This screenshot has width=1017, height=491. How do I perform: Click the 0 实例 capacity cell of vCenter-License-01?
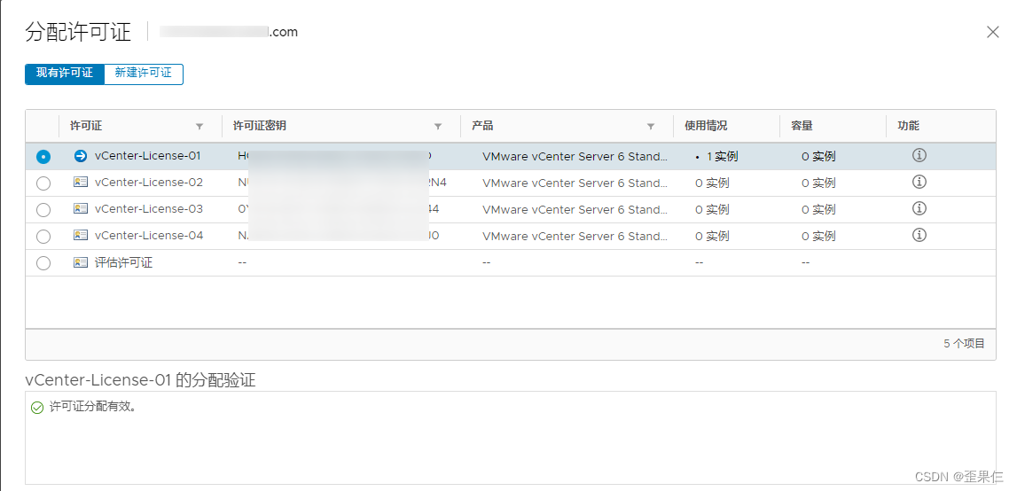pos(818,156)
